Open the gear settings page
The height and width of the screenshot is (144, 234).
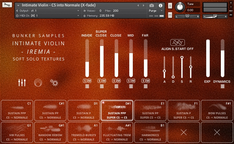[x=54, y=83]
